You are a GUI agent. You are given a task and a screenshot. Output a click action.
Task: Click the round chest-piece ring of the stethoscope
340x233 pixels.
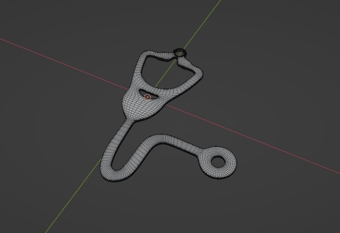pyautogui.click(x=218, y=162)
